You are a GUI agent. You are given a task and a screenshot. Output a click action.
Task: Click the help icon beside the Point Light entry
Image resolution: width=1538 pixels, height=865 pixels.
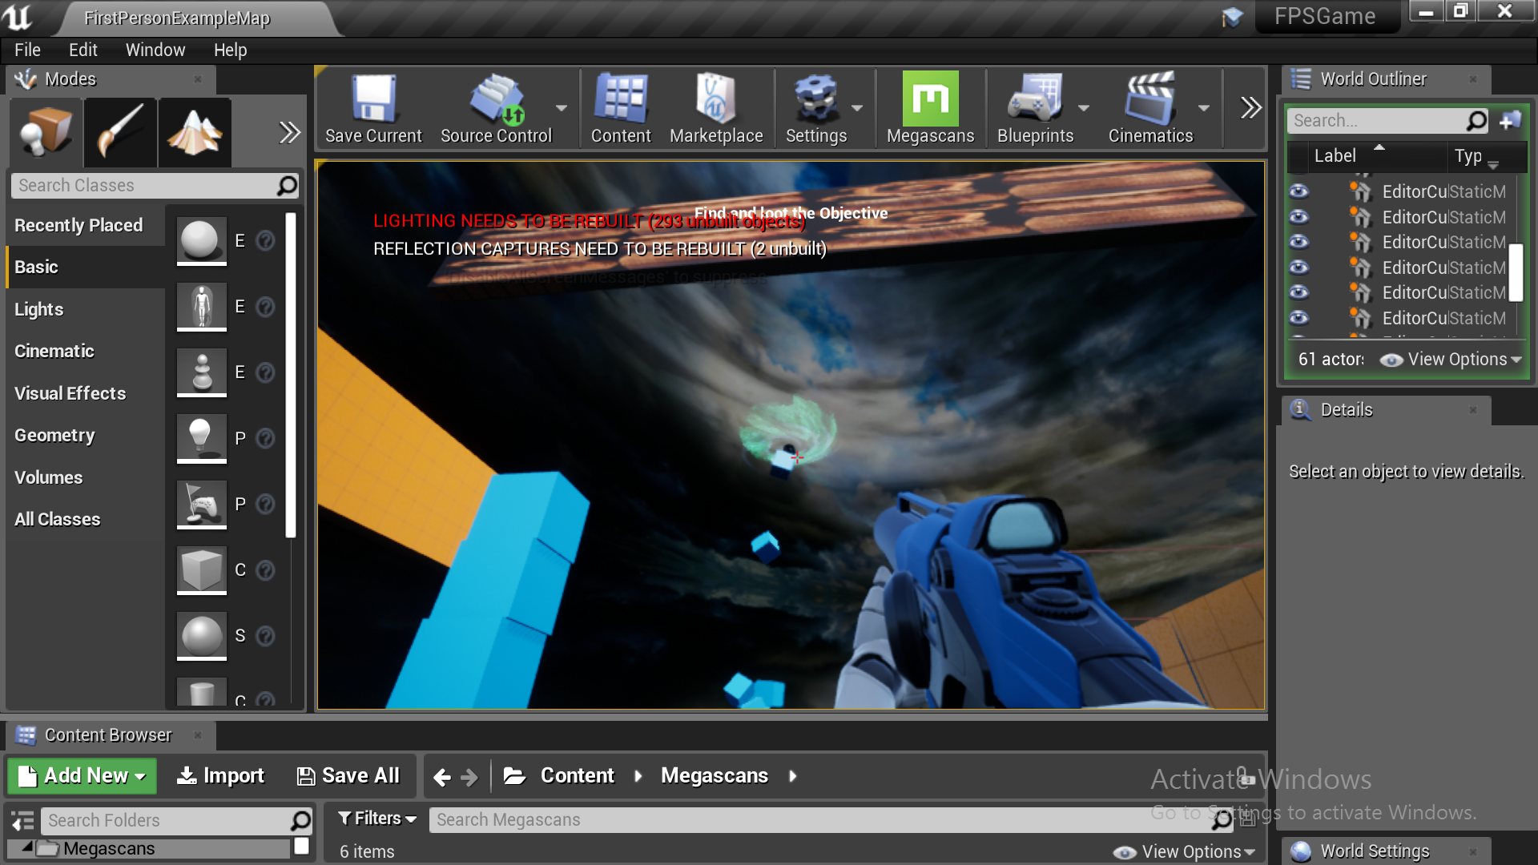coord(266,438)
